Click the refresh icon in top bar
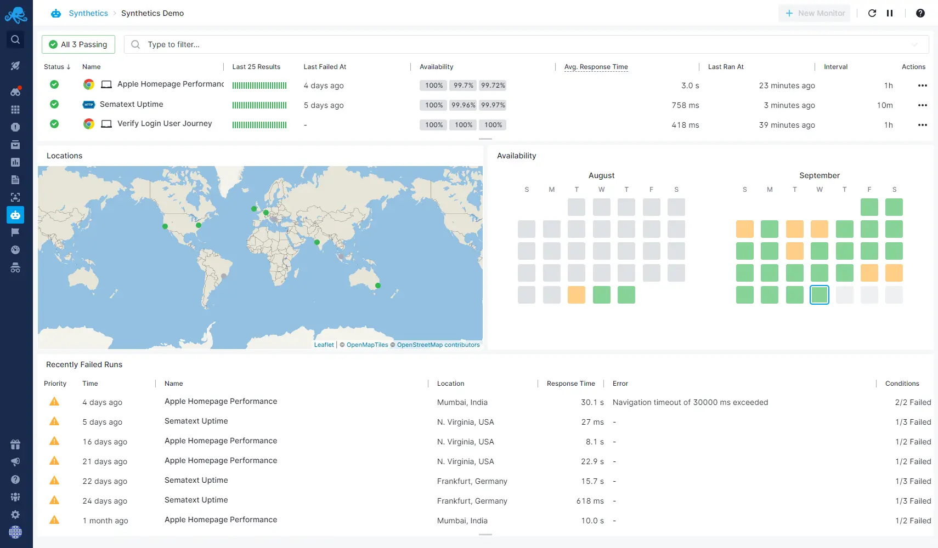The width and height of the screenshot is (938, 548). [x=872, y=13]
